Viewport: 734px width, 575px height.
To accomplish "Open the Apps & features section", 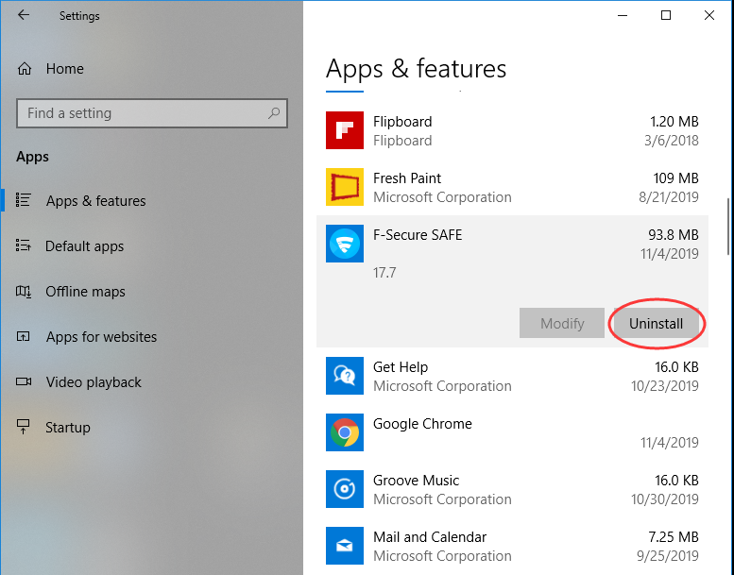I will pos(96,201).
